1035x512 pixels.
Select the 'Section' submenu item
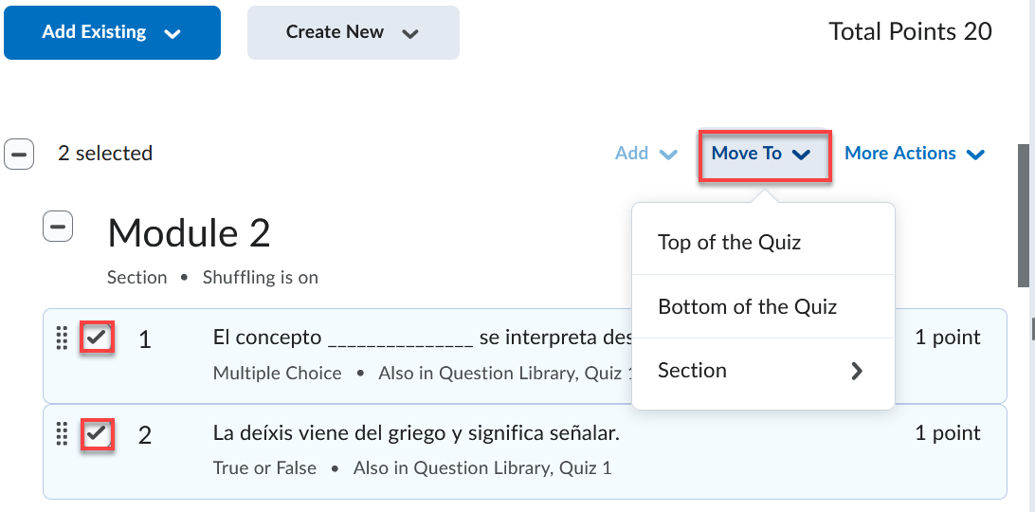(x=692, y=371)
